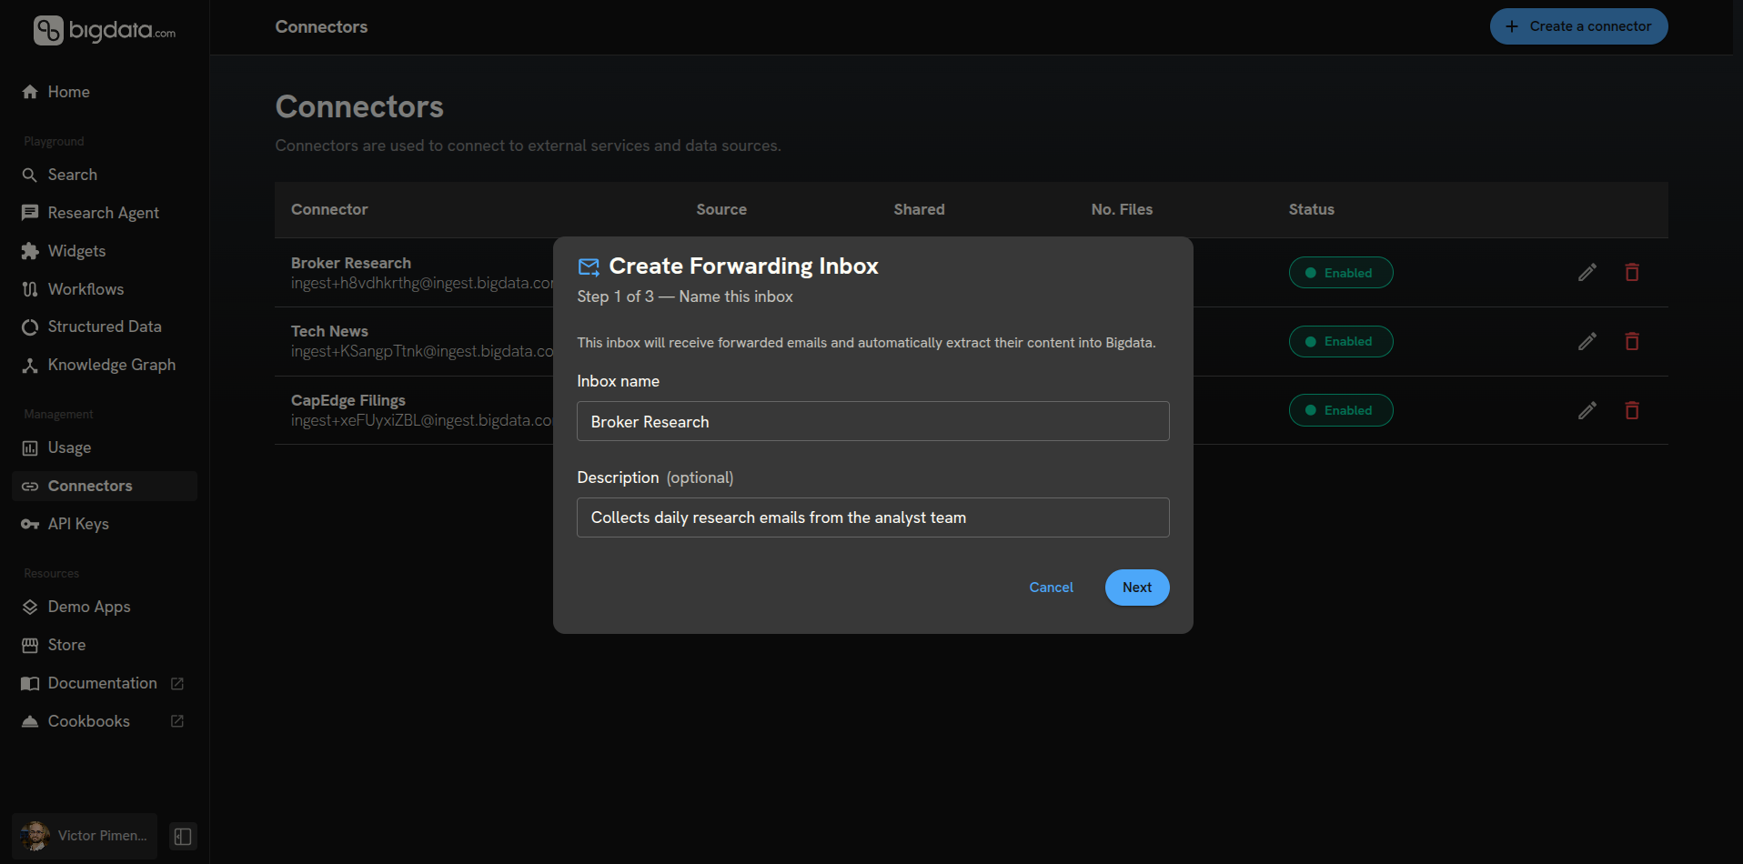The image size is (1743, 864).
Task: Click the Shared column header
Action: tap(919, 209)
